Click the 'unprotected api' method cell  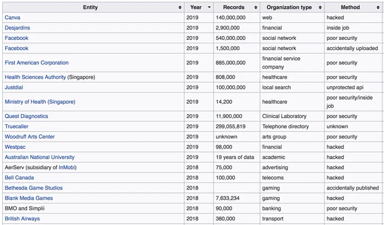[x=354, y=87]
